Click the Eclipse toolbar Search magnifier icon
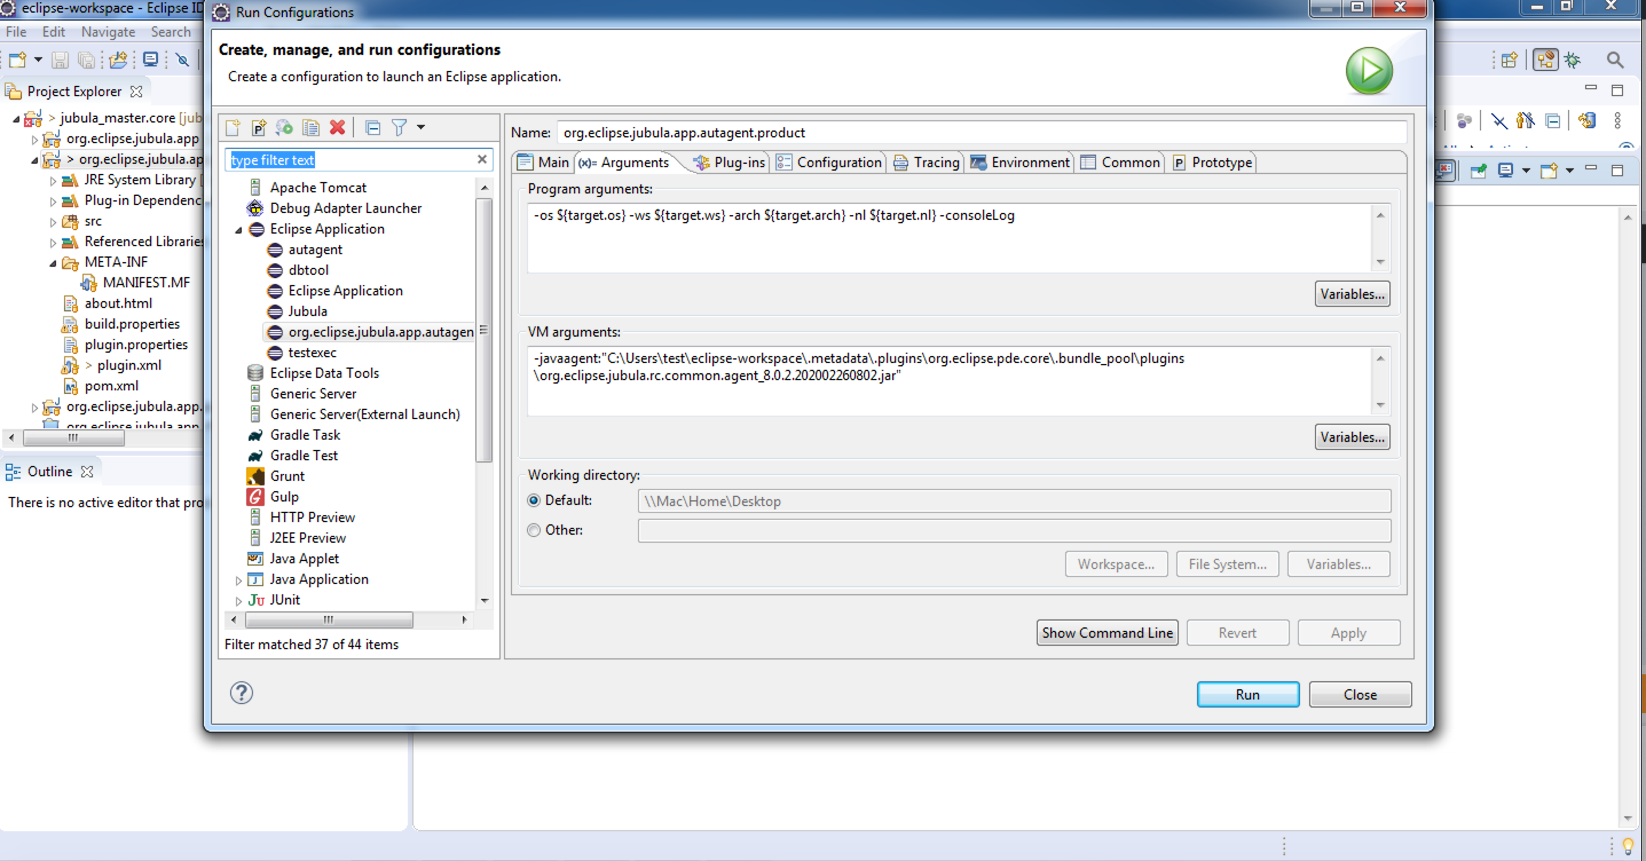This screenshot has height=861, width=1646. pyautogui.click(x=1615, y=60)
